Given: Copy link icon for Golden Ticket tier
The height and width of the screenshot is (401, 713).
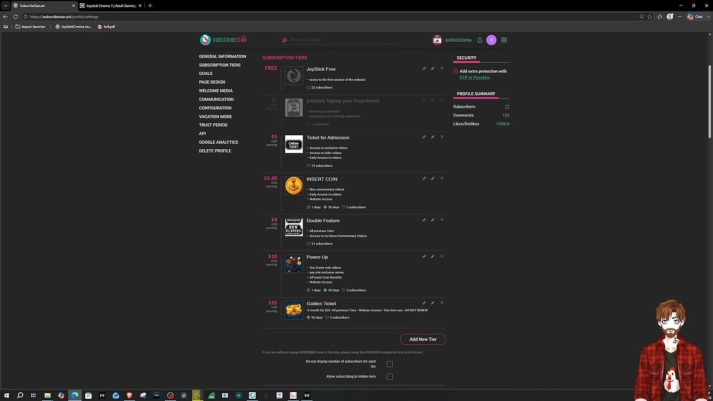Looking at the screenshot, I should [424, 303].
